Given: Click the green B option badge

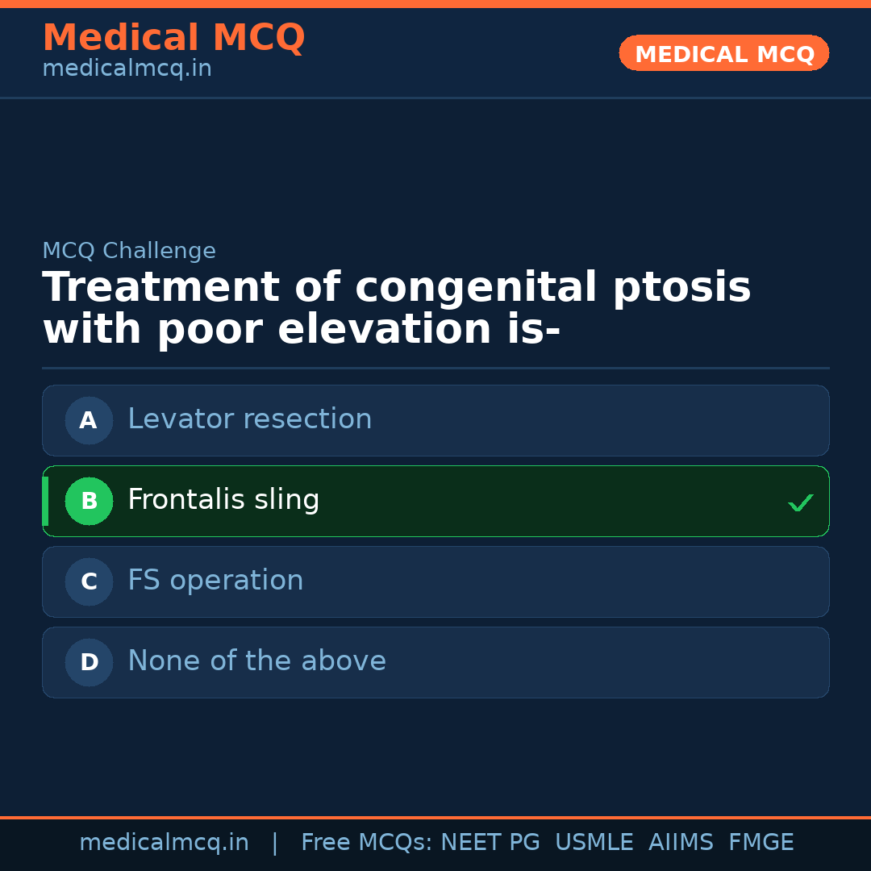Looking at the screenshot, I should tap(89, 501).
